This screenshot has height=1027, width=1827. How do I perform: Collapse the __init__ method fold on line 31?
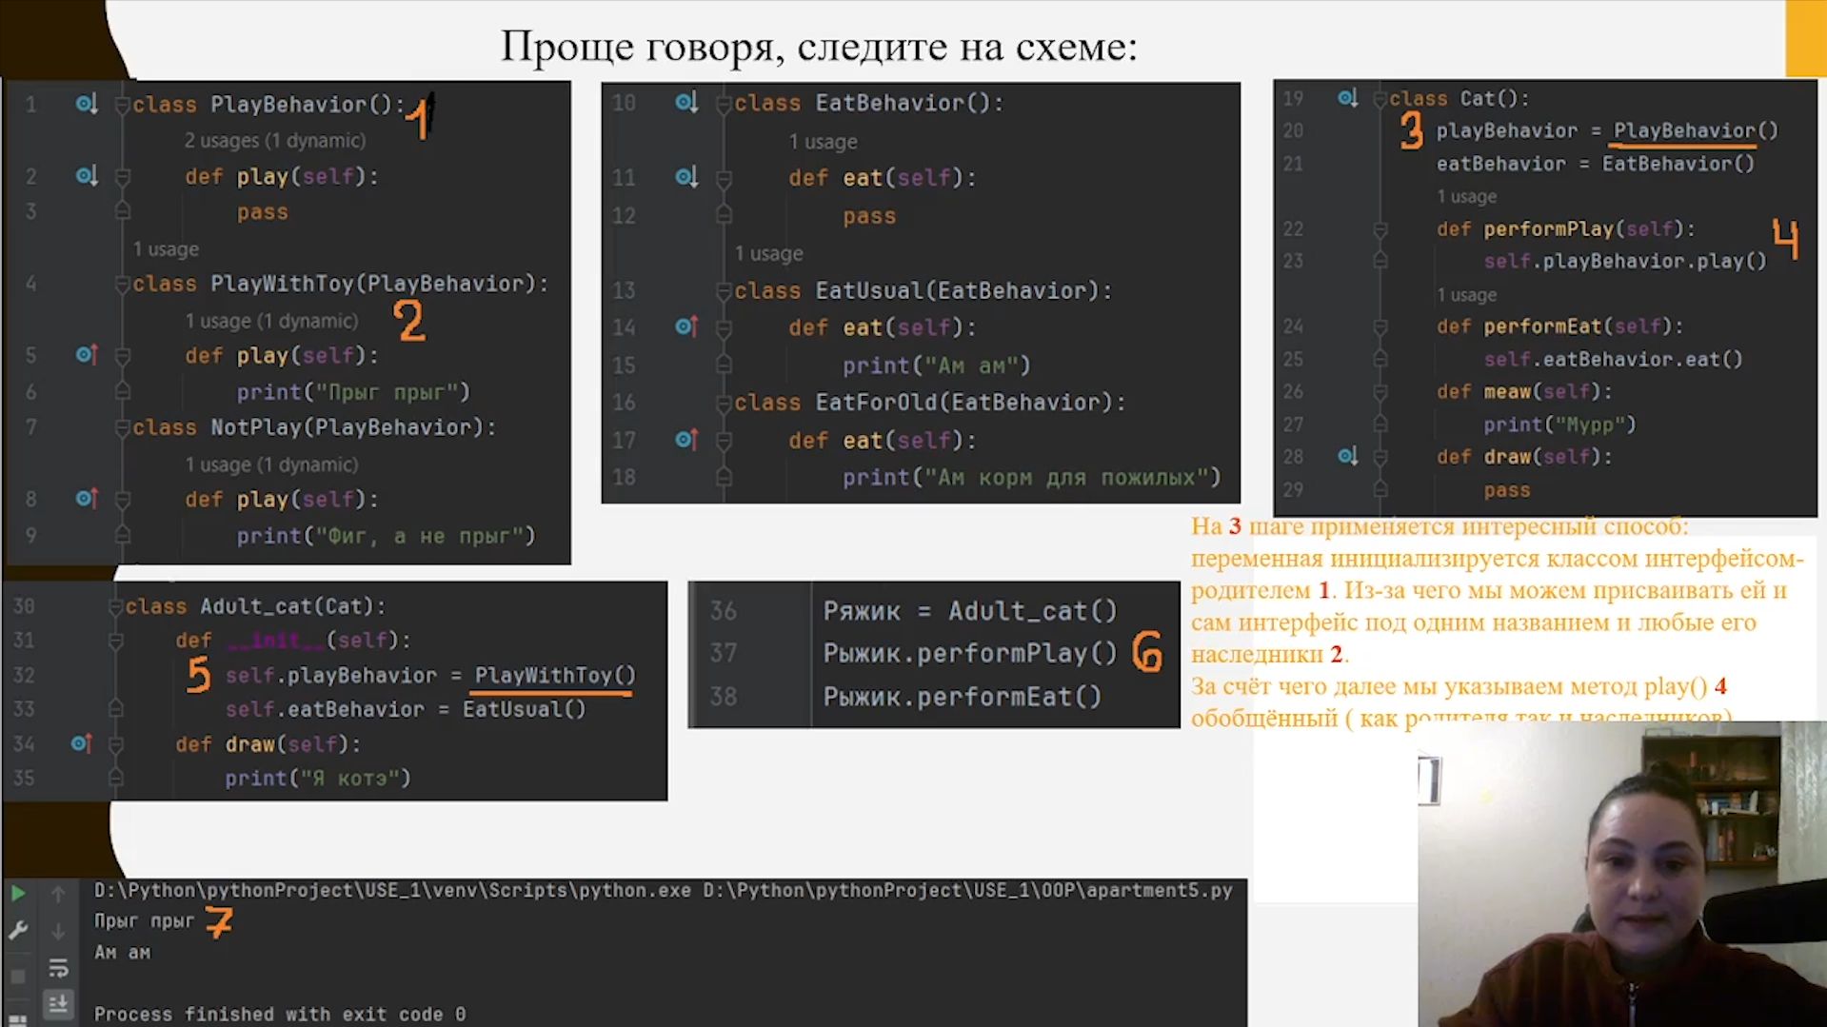115,641
